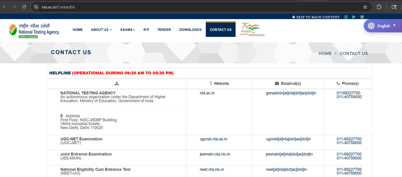
Task: Click the Website column header
Action: point(221,83)
